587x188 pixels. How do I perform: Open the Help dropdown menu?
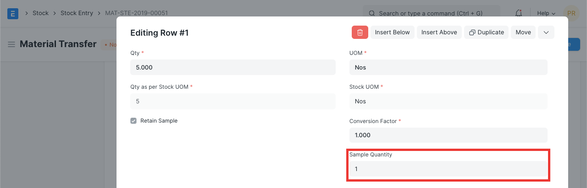[x=546, y=13]
